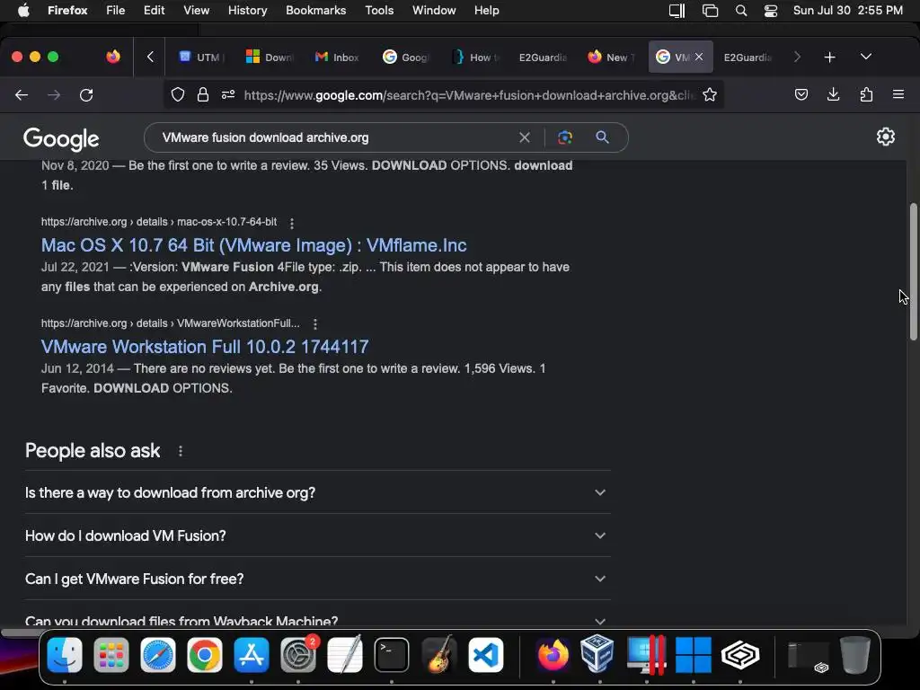Click Google Lens search by image icon
Screen dimensions: 920x690
click(x=564, y=137)
